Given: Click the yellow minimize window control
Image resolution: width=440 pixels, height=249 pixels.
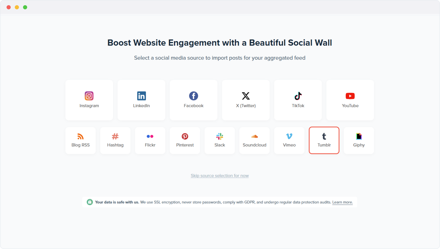Looking at the screenshot, I should coord(17,7).
